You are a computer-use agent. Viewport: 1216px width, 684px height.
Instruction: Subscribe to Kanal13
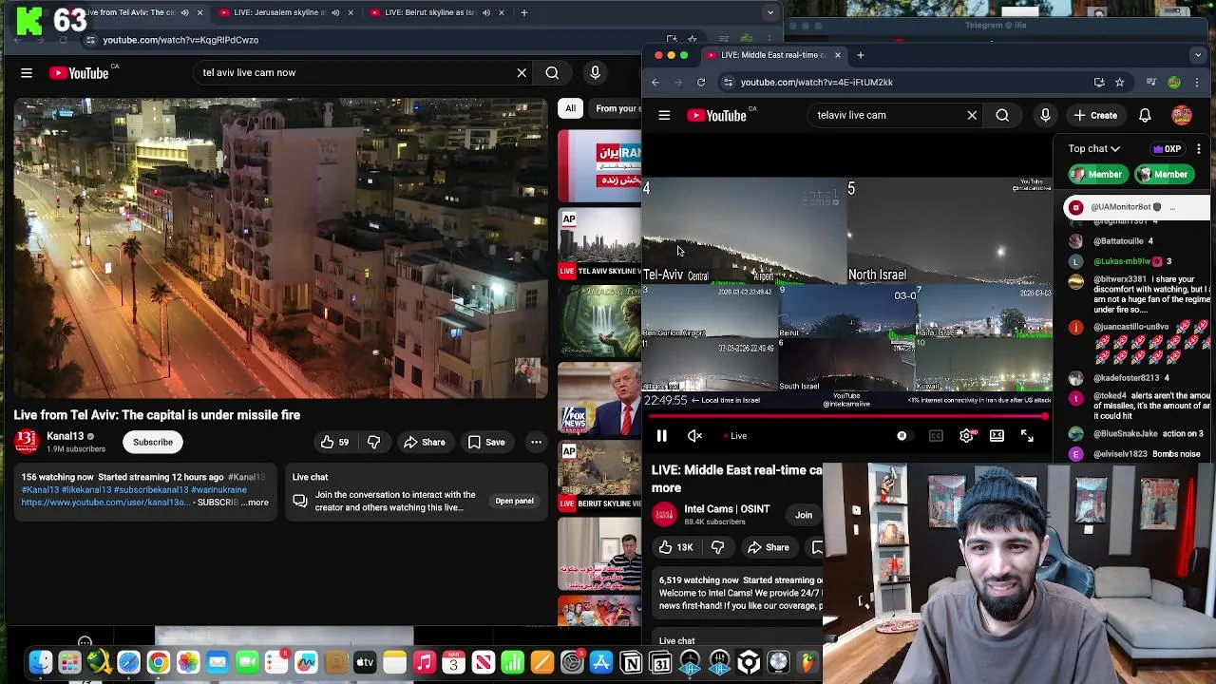pyautogui.click(x=153, y=442)
